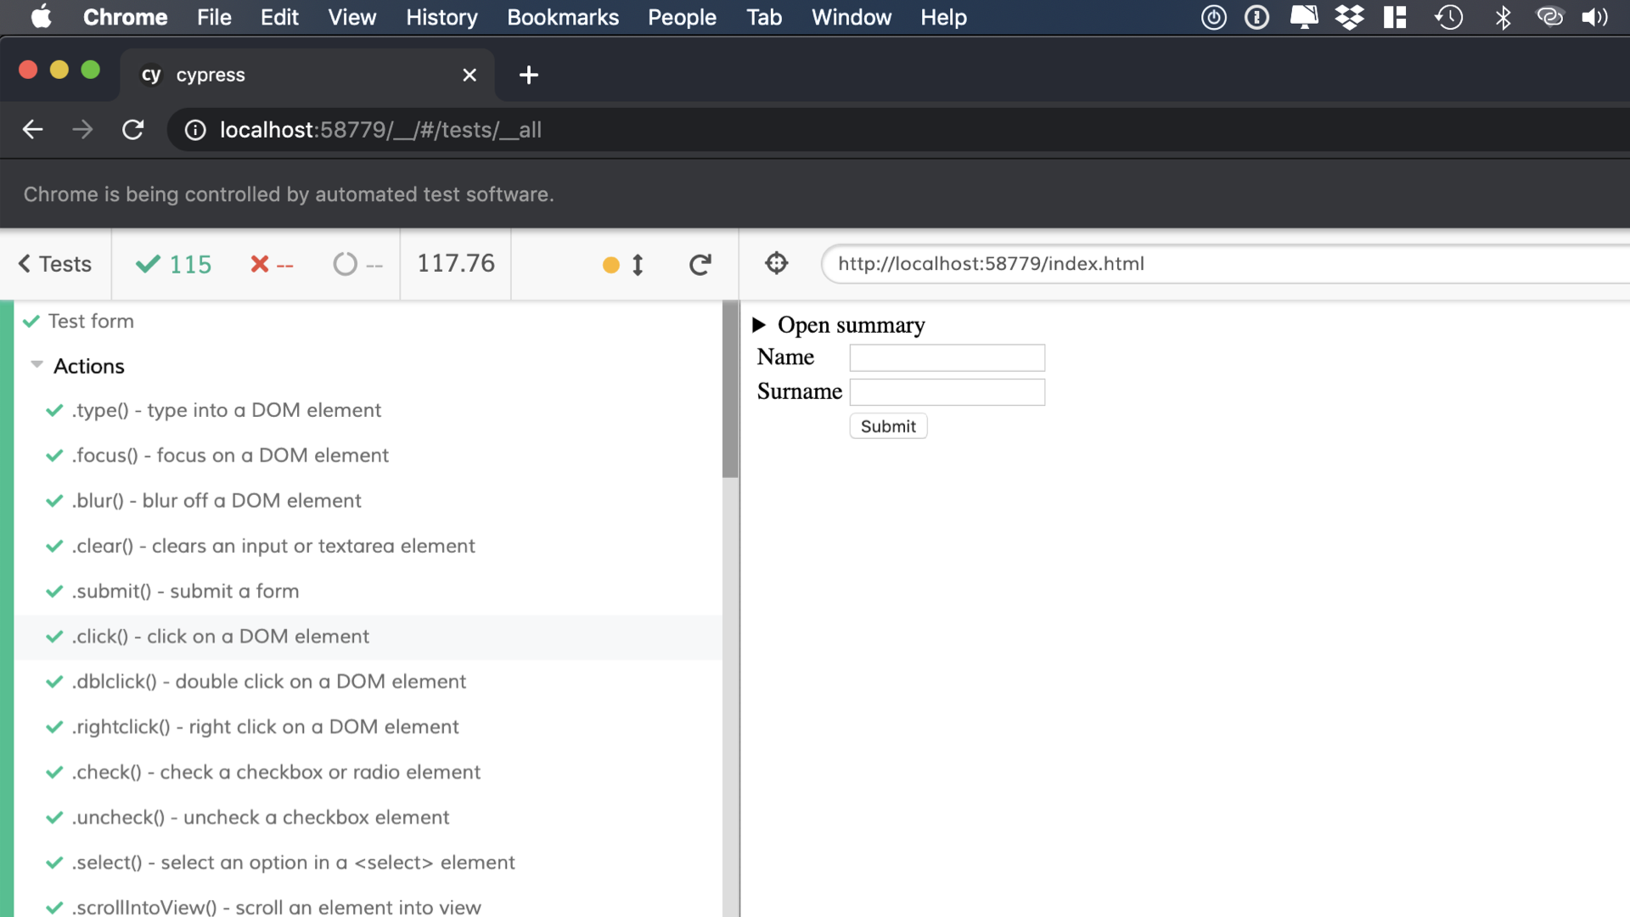1630x917 pixels.
Task: Click the Chrome page reload icon
Action: (x=132, y=129)
